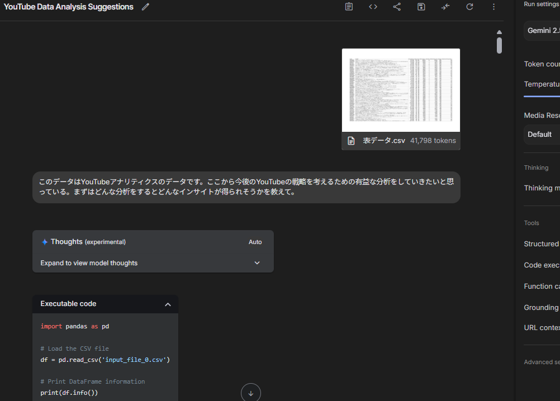Click the sparkle icon next to Thoughts
This screenshot has height=401, width=560.
click(45, 242)
